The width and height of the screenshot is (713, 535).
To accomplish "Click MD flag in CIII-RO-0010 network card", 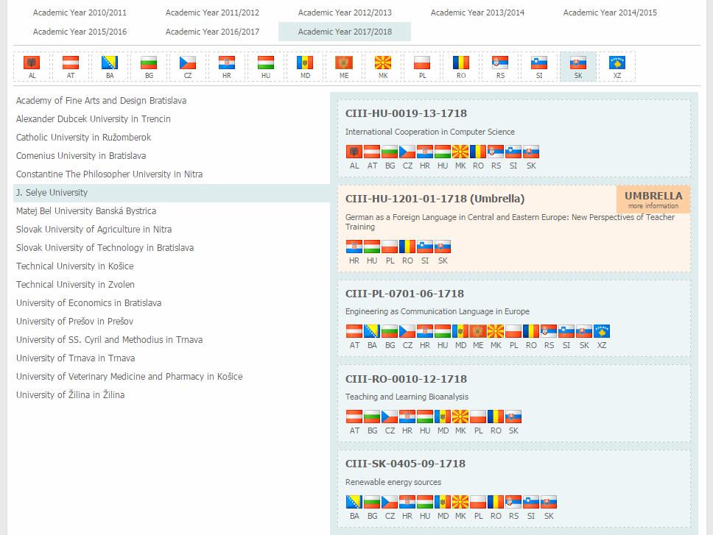I will pyautogui.click(x=443, y=417).
